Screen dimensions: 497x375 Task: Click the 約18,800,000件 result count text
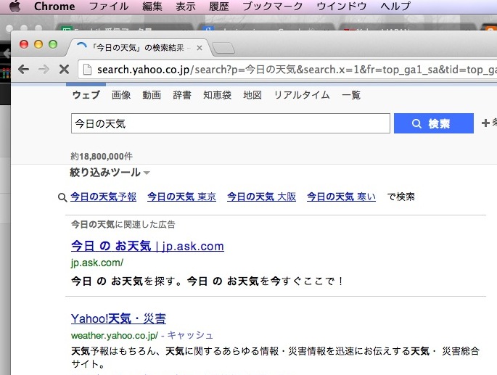[x=102, y=156]
